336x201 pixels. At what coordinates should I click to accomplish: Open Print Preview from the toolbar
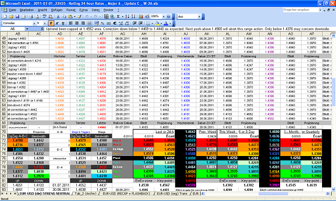37,17
